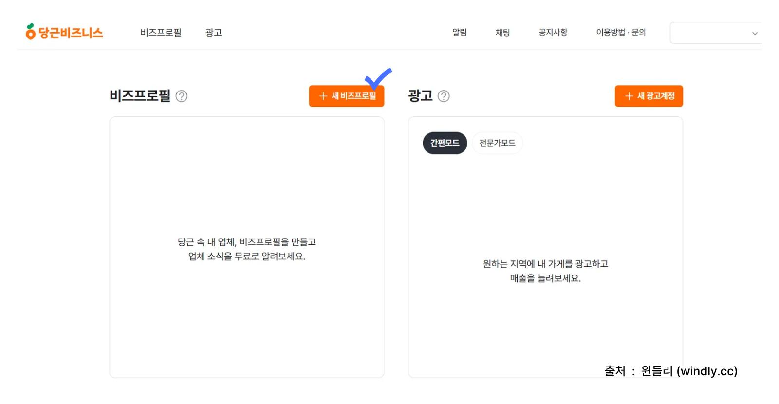779x404 pixels.
Task: Open the 알림 notifications item
Action: point(459,32)
